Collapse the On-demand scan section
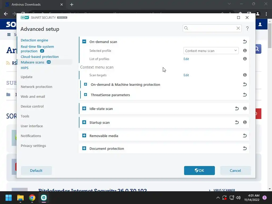The width and height of the screenshot is (272, 204). [x=84, y=41]
